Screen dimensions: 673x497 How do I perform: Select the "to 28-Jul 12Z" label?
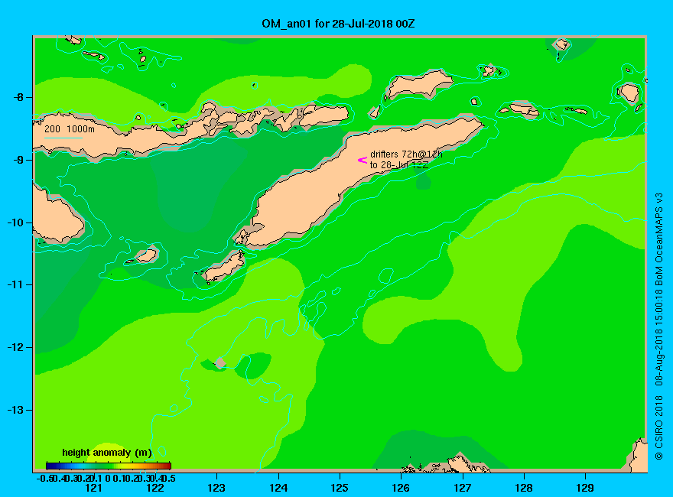point(399,165)
